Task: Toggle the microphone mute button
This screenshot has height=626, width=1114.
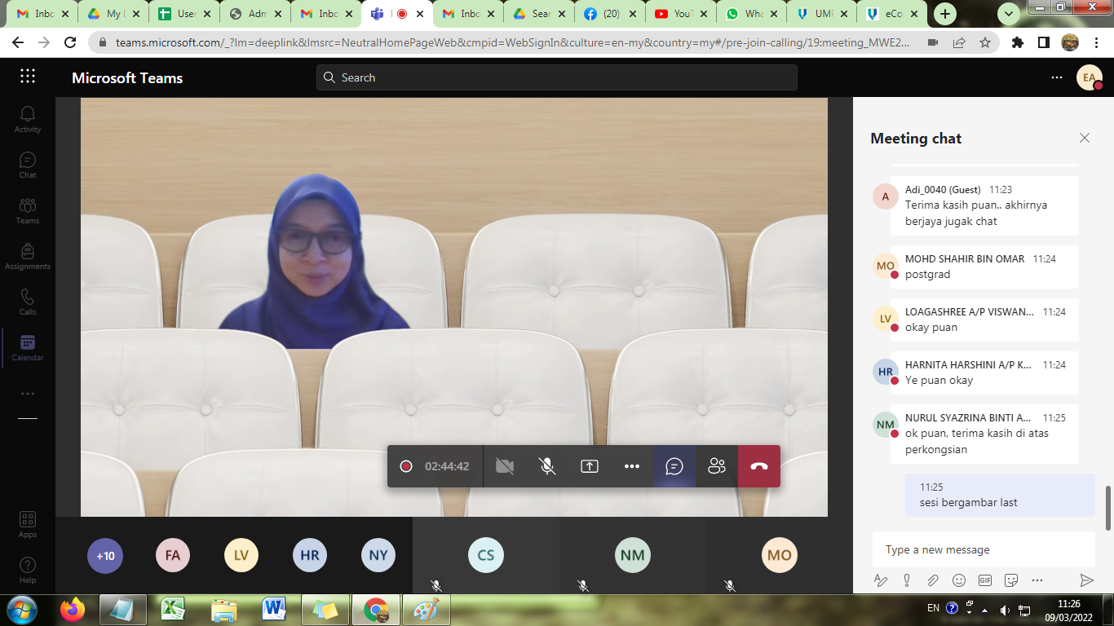Action: tap(547, 466)
